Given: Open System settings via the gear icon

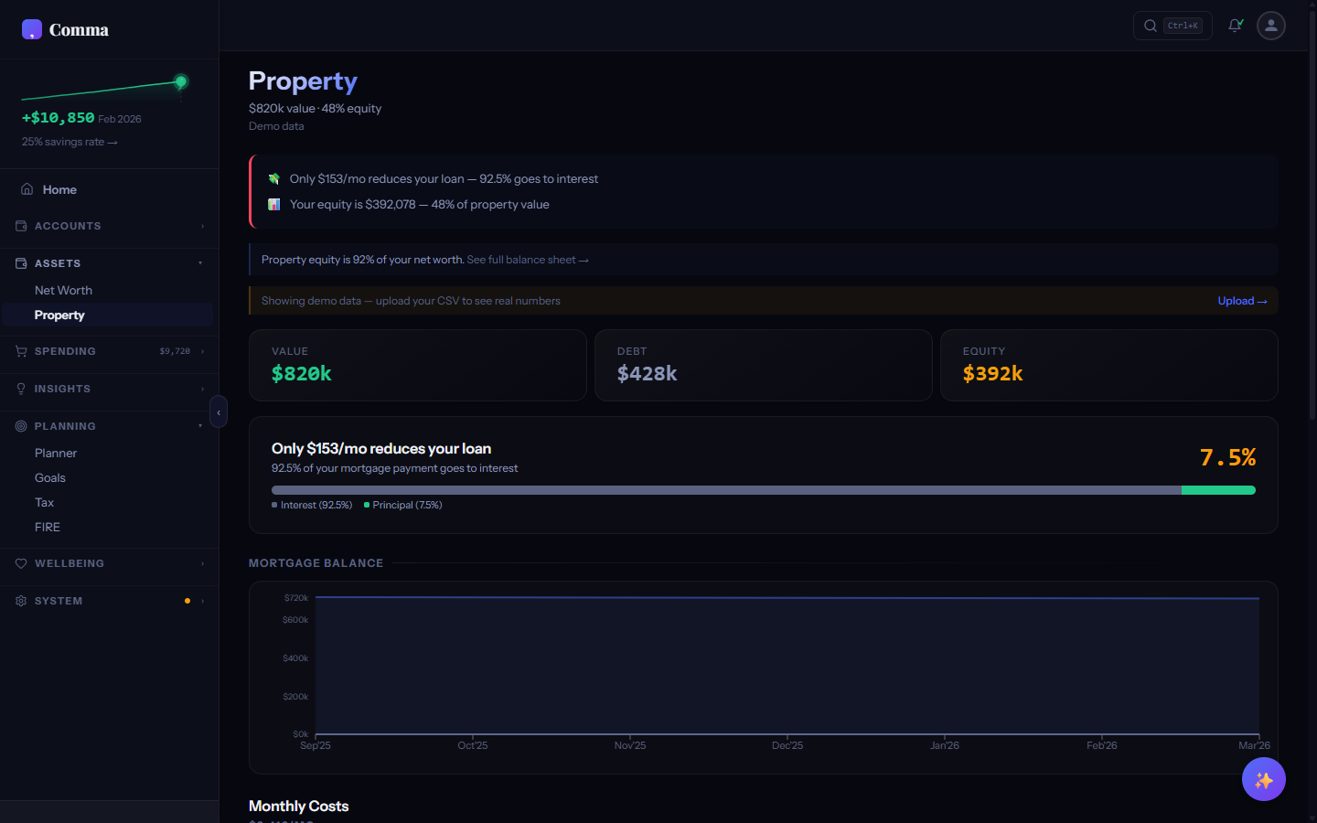Looking at the screenshot, I should [20, 601].
